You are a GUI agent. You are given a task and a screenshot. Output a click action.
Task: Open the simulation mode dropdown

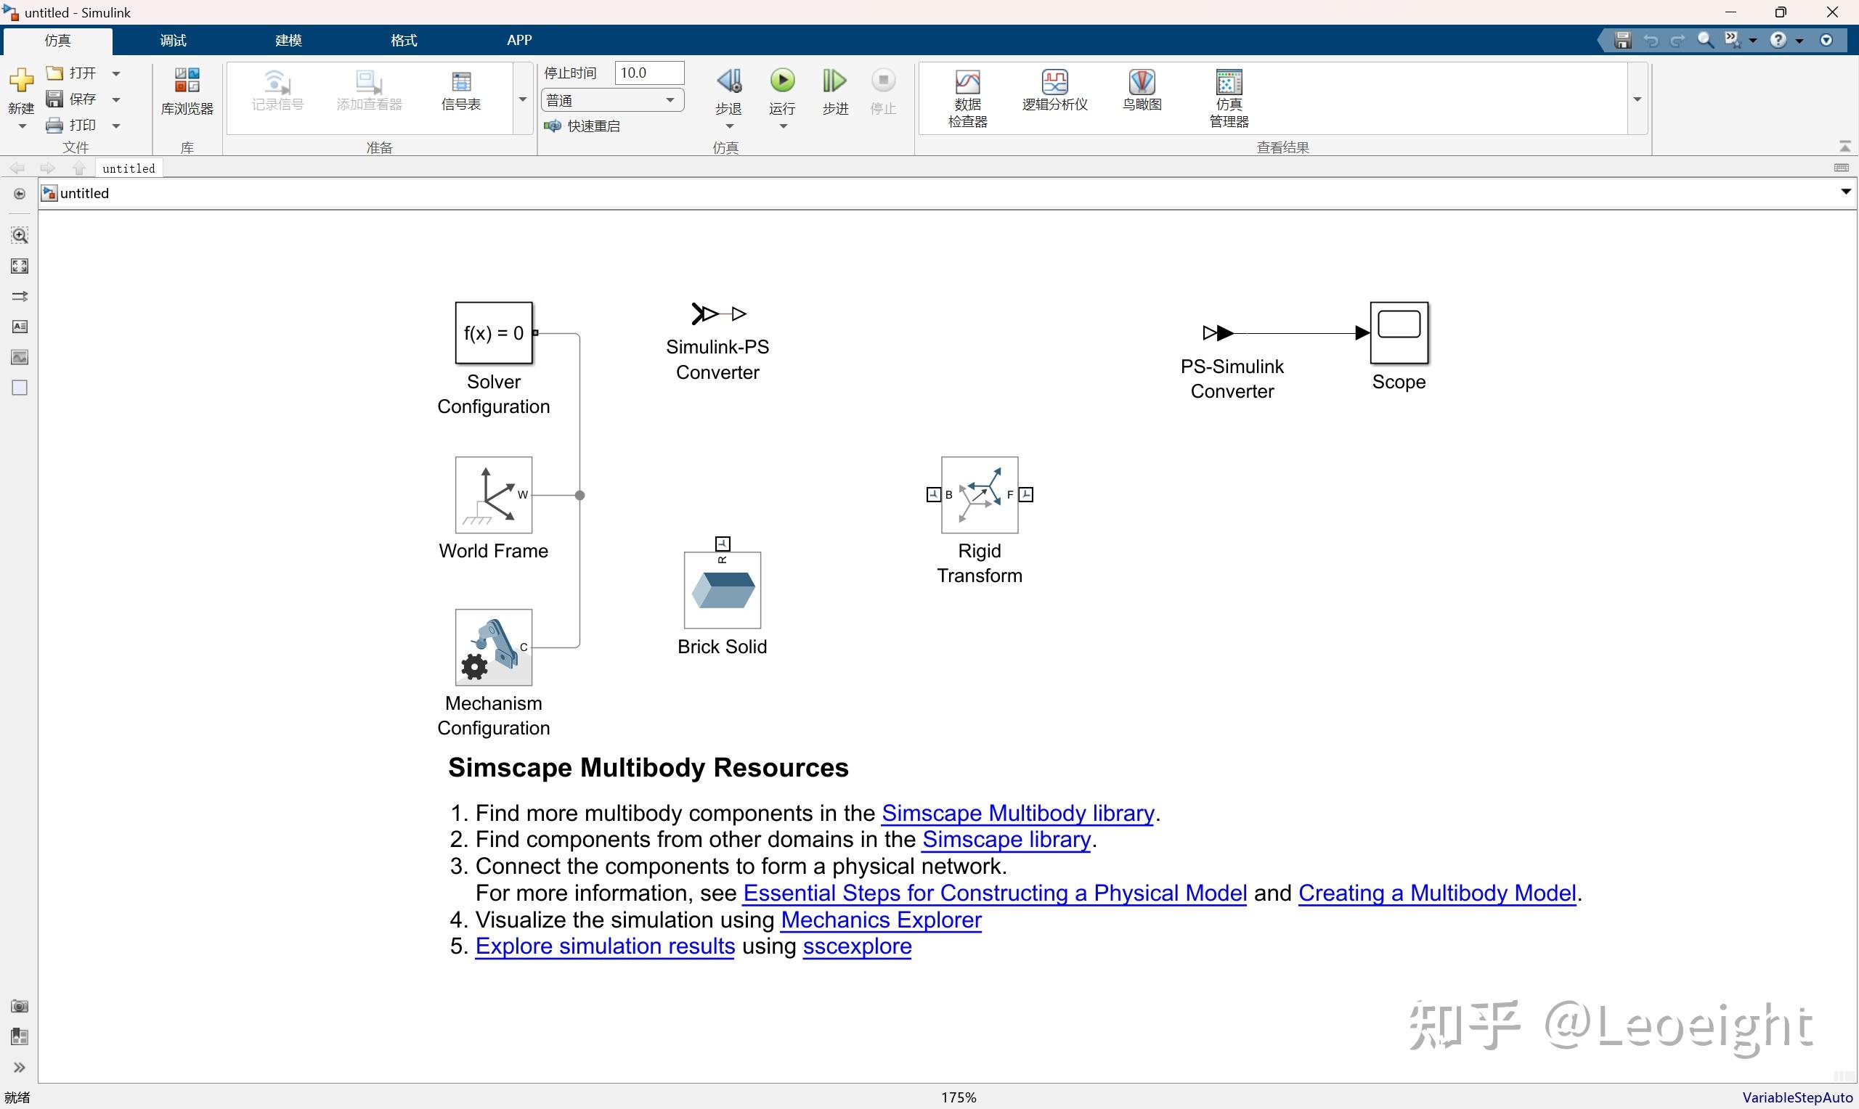click(x=612, y=99)
